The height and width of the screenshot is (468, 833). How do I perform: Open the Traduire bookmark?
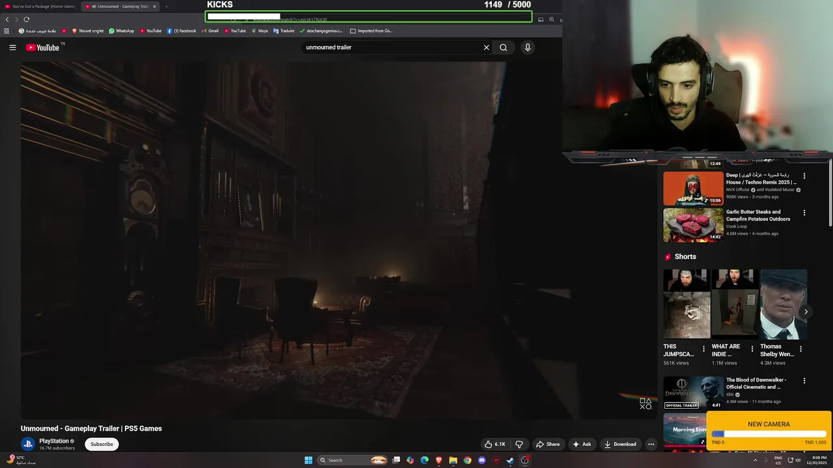click(x=284, y=31)
